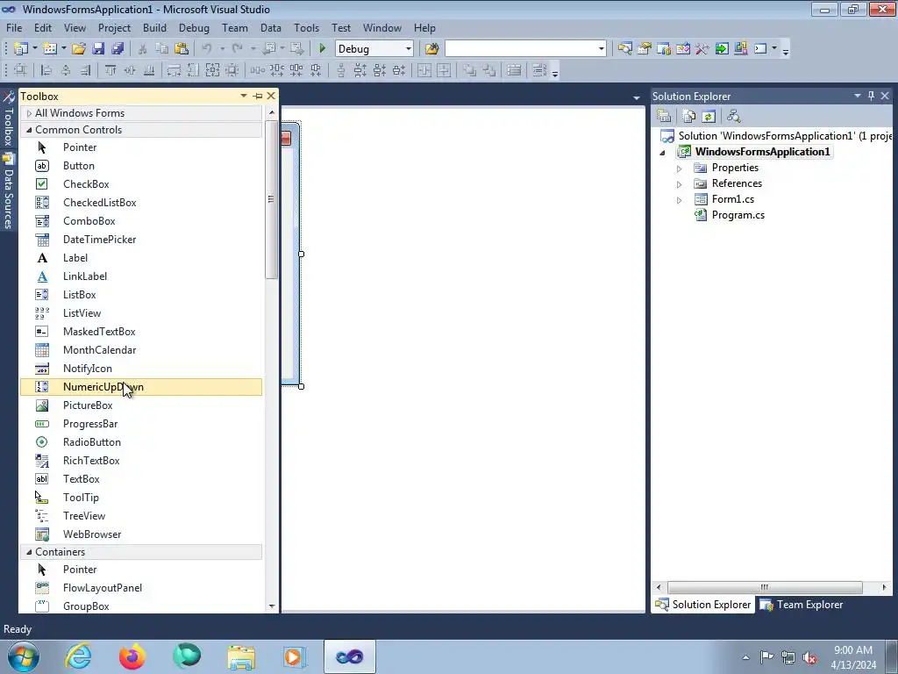Open the Build menu
Screen dimensions: 898x674
154,27
